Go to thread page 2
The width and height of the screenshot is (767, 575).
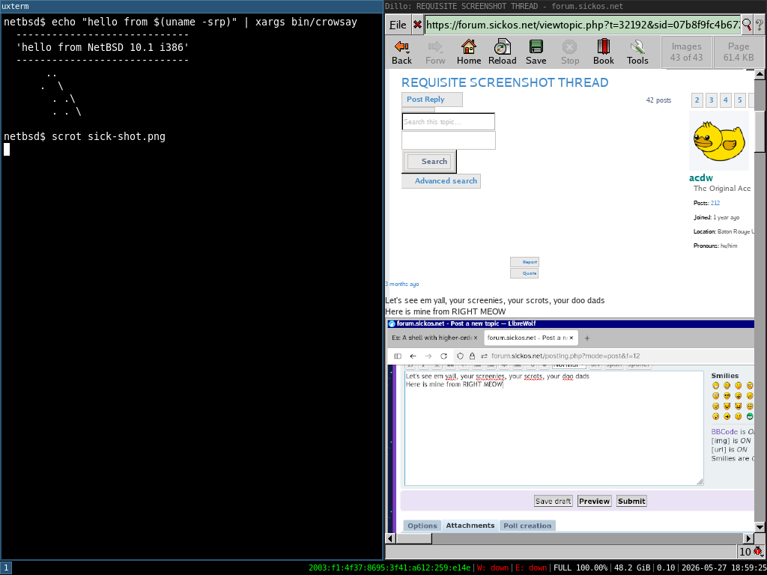click(x=697, y=100)
